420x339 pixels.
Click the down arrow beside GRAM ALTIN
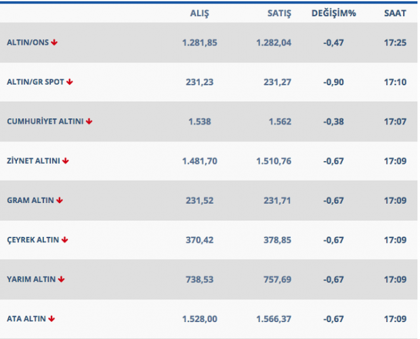tap(60, 200)
